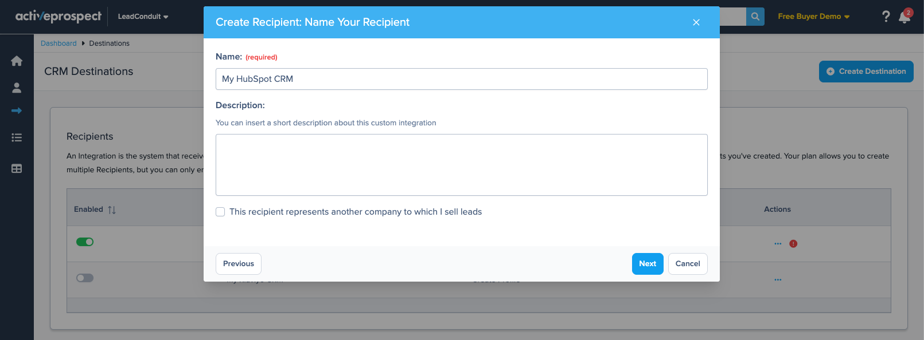Open the second row actions ellipsis menu
This screenshot has height=340, width=924.
778,280
